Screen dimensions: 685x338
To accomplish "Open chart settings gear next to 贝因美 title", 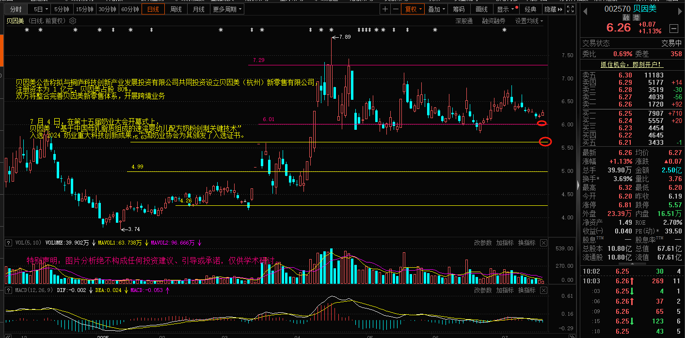I will [x=73, y=21].
